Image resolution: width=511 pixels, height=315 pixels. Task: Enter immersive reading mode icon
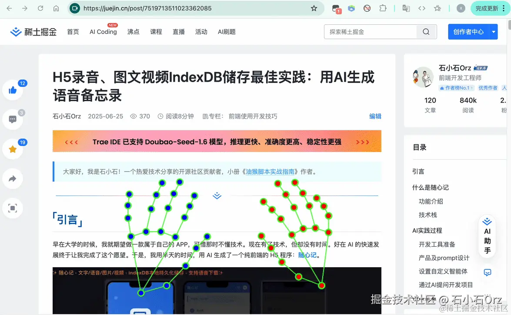point(13,208)
